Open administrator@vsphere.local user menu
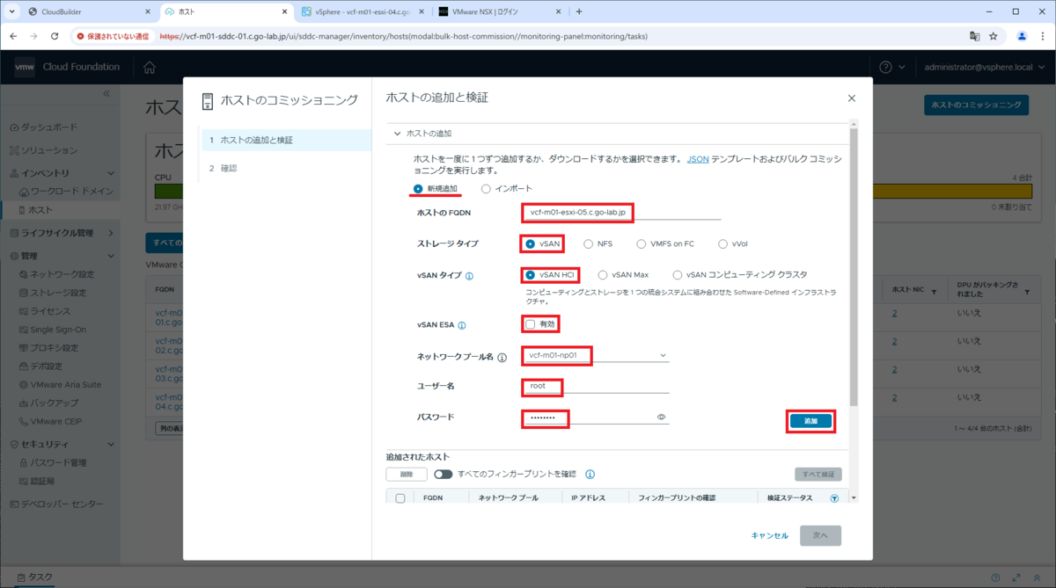This screenshot has width=1056, height=588. coord(984,68)
